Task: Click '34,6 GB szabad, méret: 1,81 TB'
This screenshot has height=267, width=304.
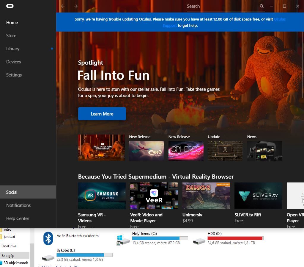Action: [x=231, y=243]
